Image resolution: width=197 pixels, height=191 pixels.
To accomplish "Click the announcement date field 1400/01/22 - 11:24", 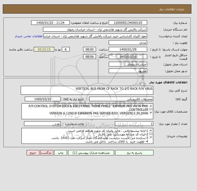I will [50, 23].
